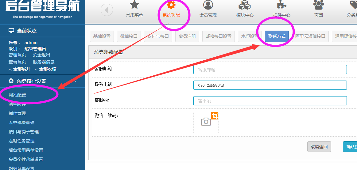This screenshot has width=357, height=170.
Task: Click the monitor icon beside 当前状态
Action: pos(11,31)
